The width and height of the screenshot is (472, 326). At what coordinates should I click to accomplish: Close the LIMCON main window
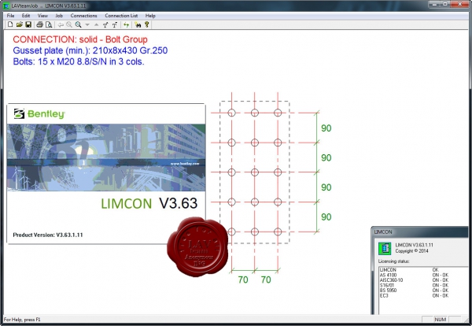(x=460, y=4)
